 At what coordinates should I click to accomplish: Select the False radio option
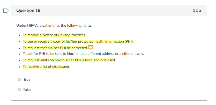19,89
